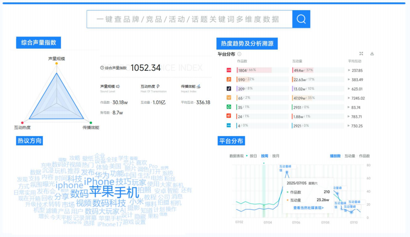Click the info icon beside 平台分布 title
Screen dimensions: 410x237
pos(239,54)
